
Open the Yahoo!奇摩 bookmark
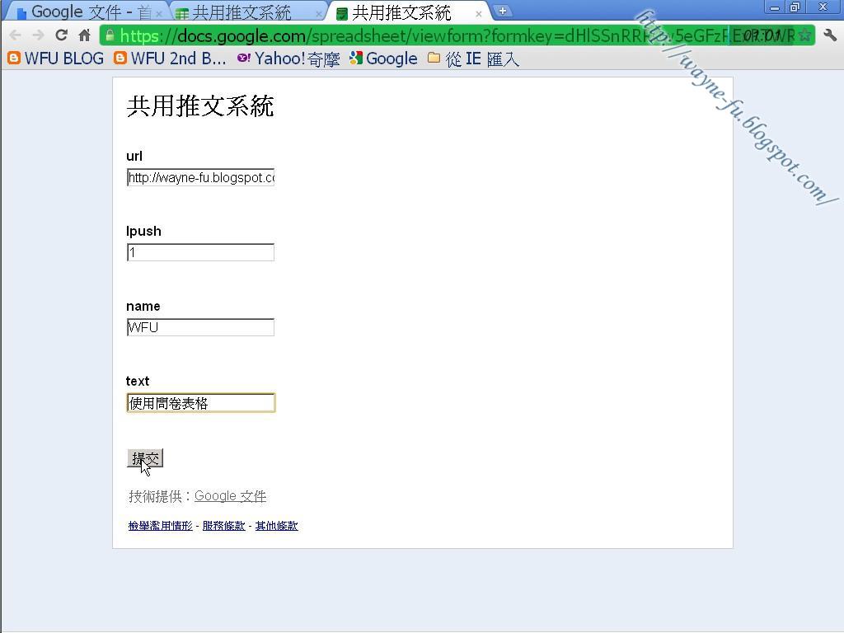click(x=288, y=59)
